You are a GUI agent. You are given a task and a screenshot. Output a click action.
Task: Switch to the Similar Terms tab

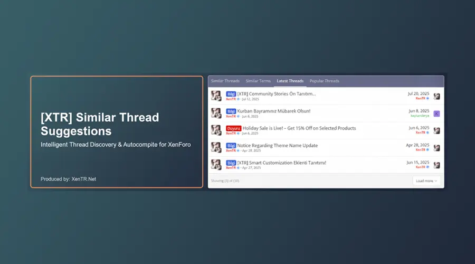(x=258, y=81)
